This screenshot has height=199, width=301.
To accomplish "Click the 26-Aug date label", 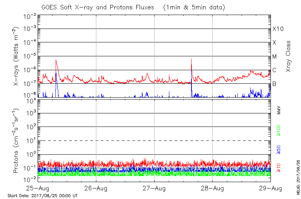I will 96,188.
